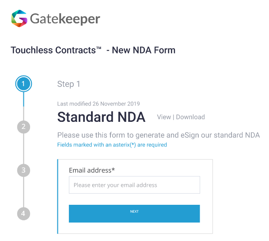Jump to step 3 circle

23,170
